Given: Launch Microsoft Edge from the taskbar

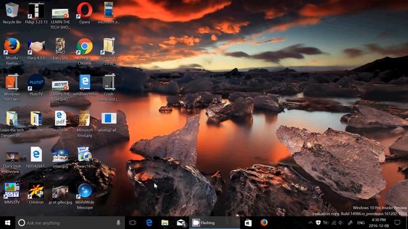Looking at the screenshot, I should [x=149, y=223].
